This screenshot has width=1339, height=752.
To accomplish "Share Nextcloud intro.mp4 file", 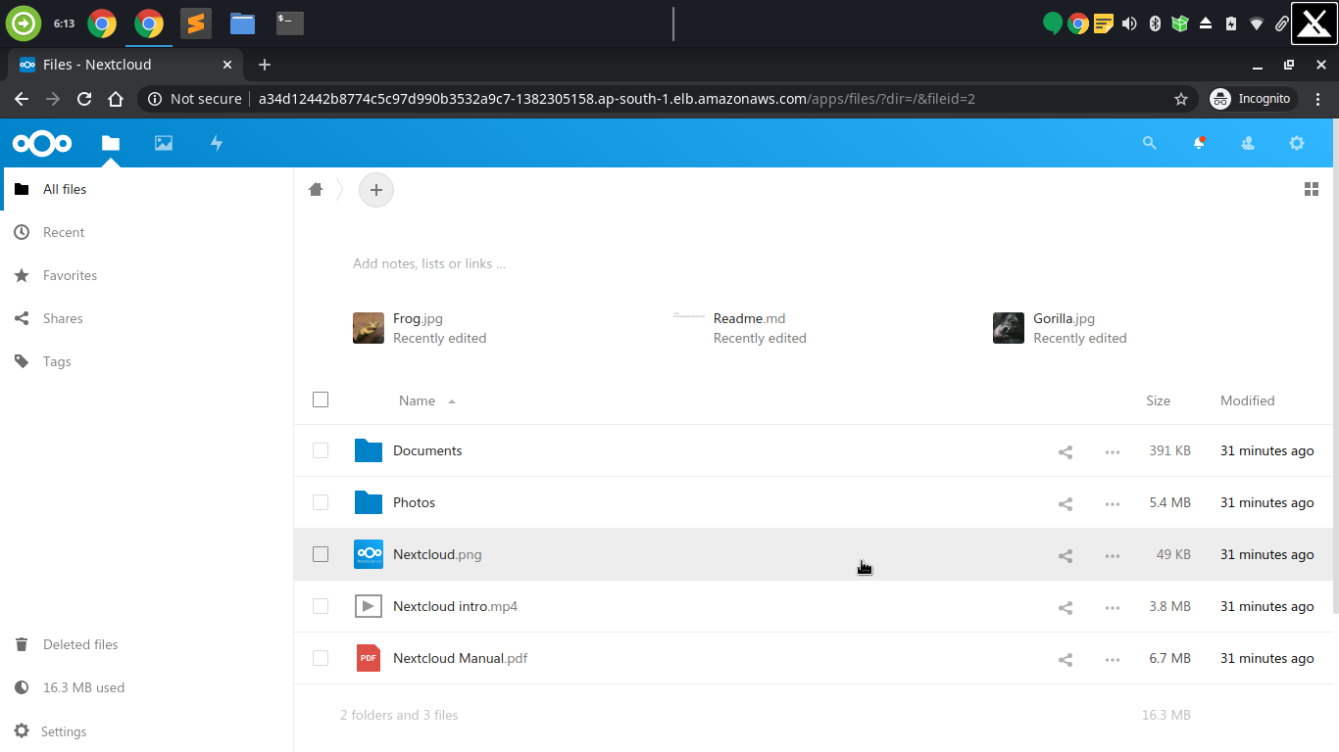I will point(1066,607).
